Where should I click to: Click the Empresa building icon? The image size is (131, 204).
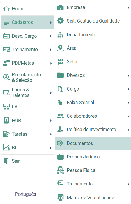tap(60, 7)
